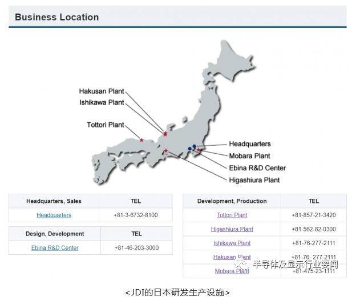Click the Higashiura Plant map label
352x300 pixels.
(254, 180)
